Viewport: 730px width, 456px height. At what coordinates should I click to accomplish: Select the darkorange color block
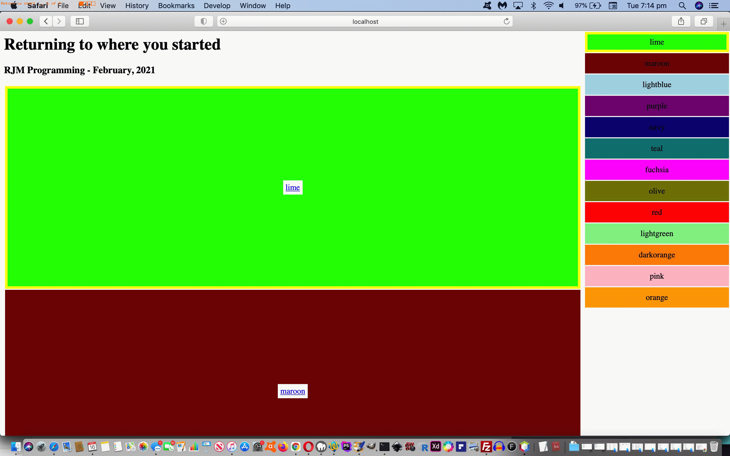(x=657, y=255)
